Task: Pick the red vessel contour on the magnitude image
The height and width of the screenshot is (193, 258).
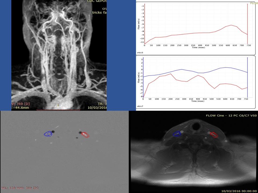Action: pos(214,135)
